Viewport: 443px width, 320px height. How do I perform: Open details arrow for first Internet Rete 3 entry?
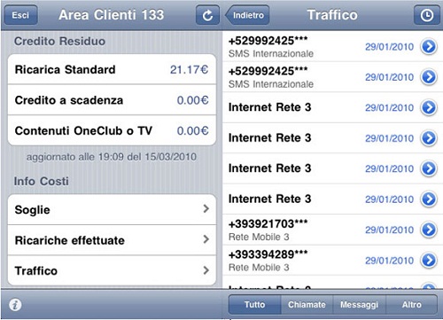pyautogui.click(x=429, y=107)
